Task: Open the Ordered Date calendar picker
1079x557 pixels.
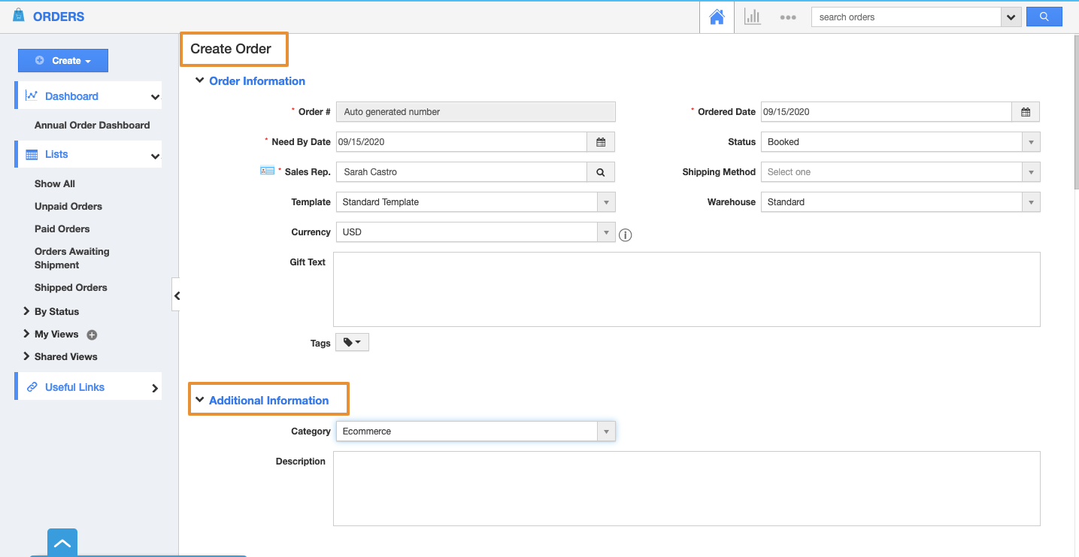Action: [x=1025, y=112]
